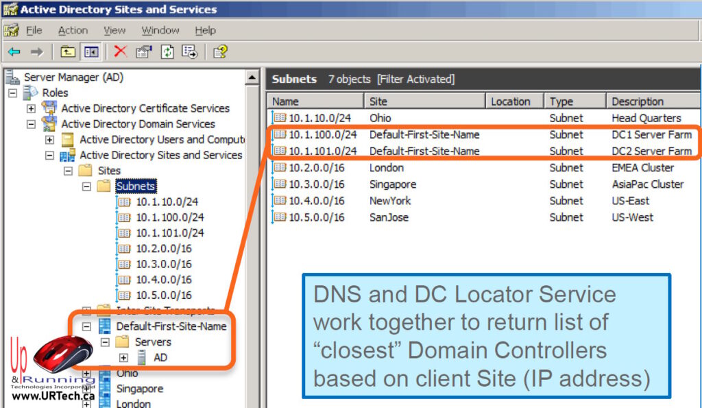Click the Up One Level toolbar icon
This screenshot has height=408, width=702.
coord(67,52)
